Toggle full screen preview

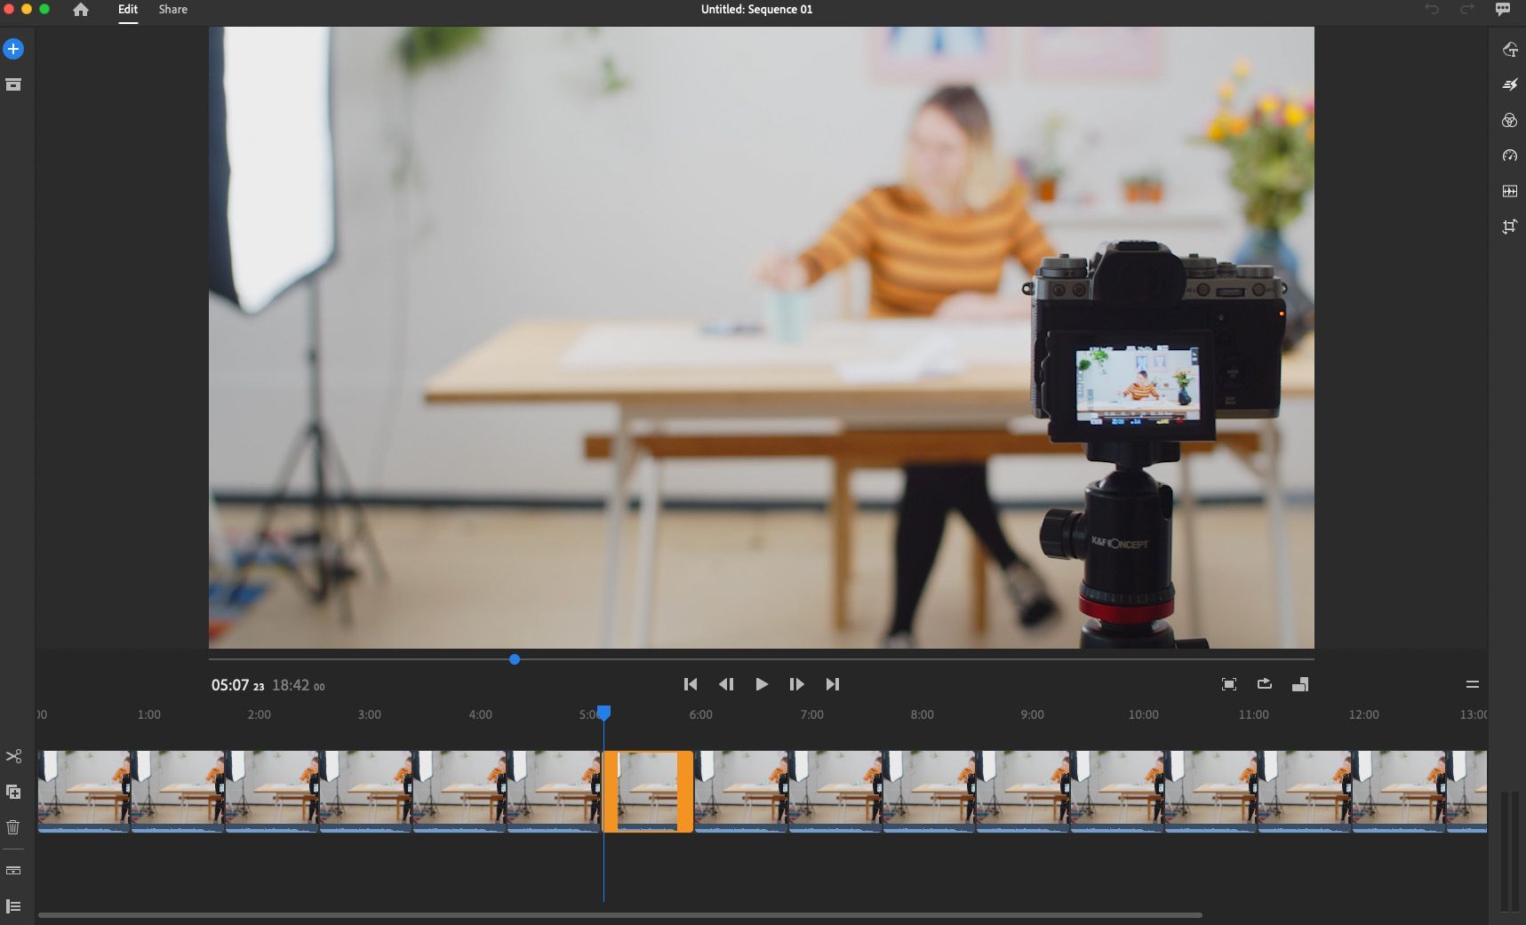click(x=1228, y=684)
